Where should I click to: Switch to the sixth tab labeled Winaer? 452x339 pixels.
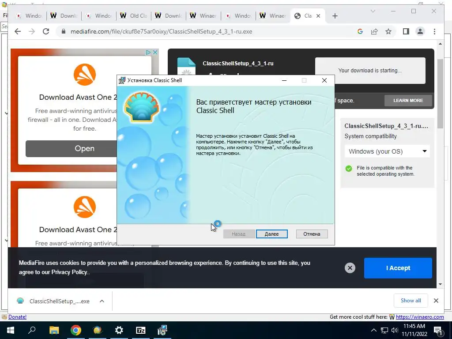203,16
